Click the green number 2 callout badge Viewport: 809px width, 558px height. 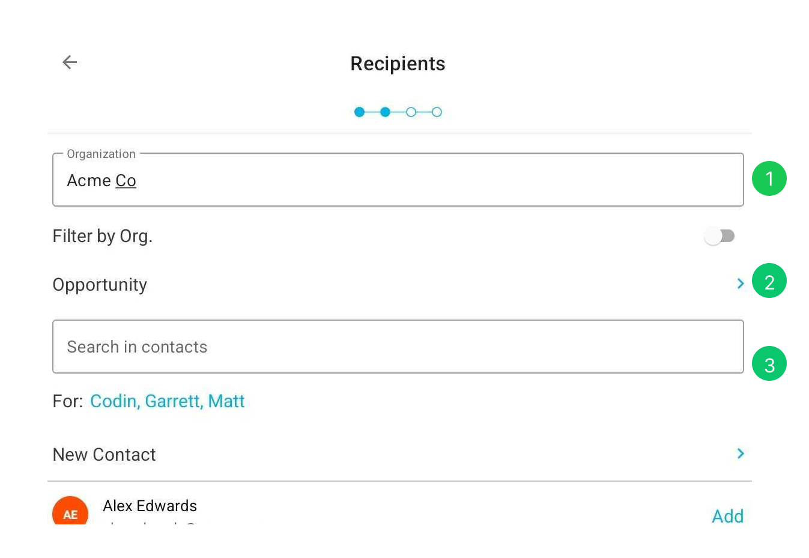(x=769, y=281)
